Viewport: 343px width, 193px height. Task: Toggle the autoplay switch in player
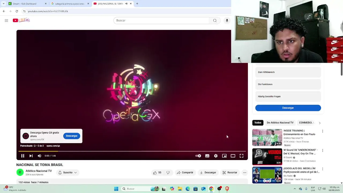point(198,156)
